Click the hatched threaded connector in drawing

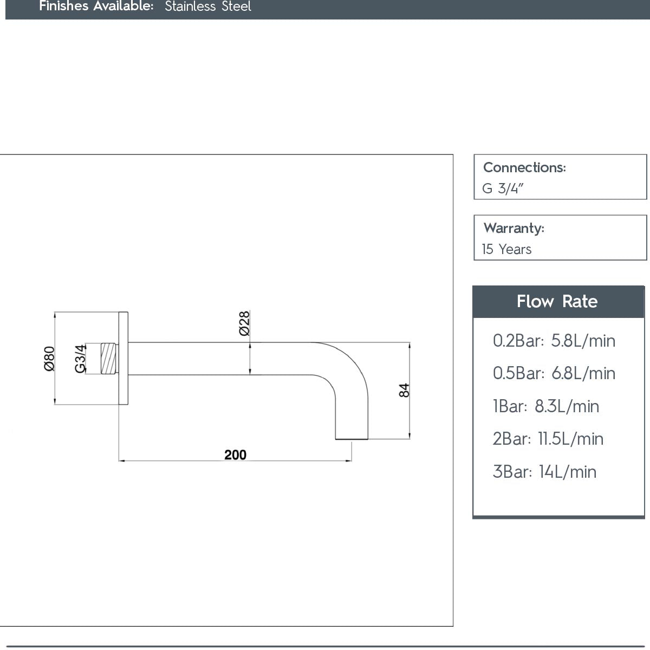coord(109,359)
